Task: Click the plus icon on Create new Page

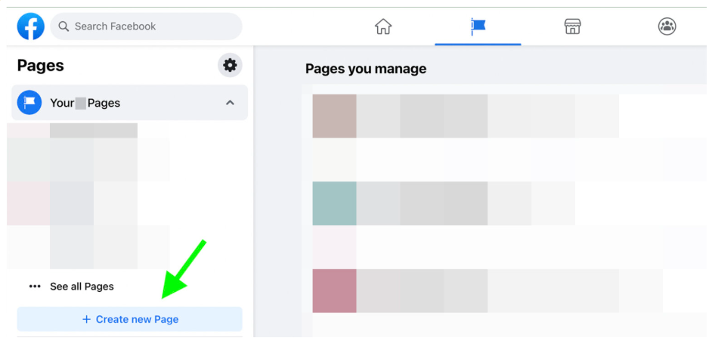Action: coord(86,320)
